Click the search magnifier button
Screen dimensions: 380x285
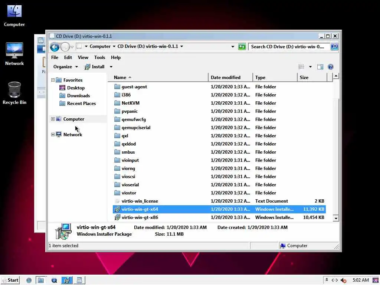pyautogui.click(x=334, y=46)
